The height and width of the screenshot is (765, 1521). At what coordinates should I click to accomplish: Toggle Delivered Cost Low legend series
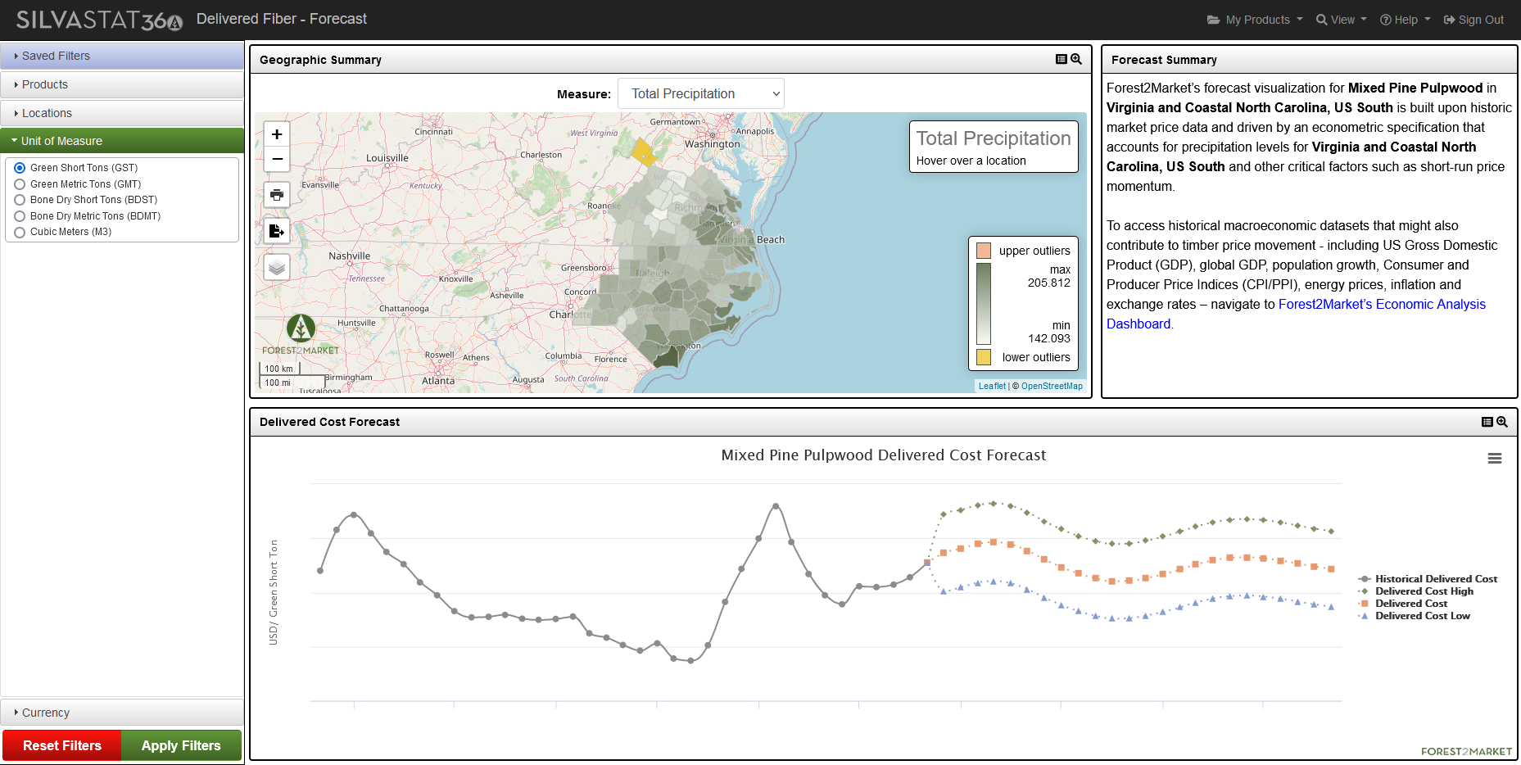[x=1415, y=616]
